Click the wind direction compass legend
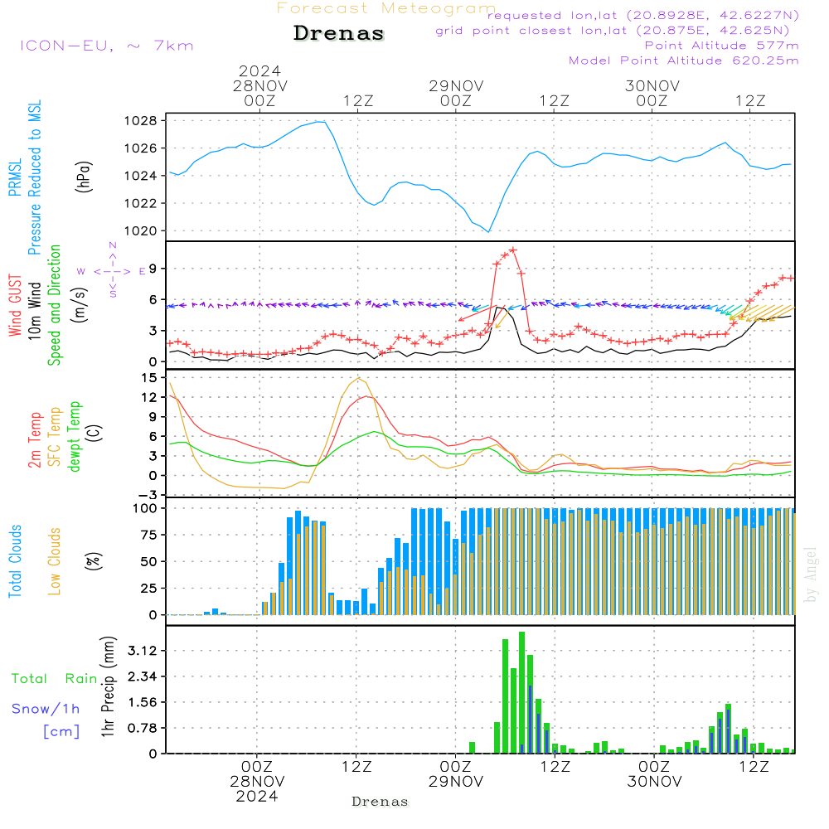 (x=112, y=271)
